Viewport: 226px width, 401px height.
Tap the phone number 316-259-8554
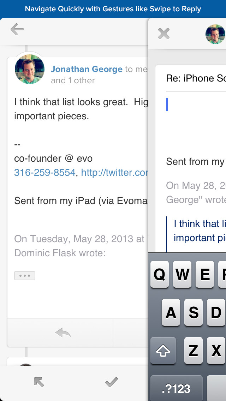(45, 173)
